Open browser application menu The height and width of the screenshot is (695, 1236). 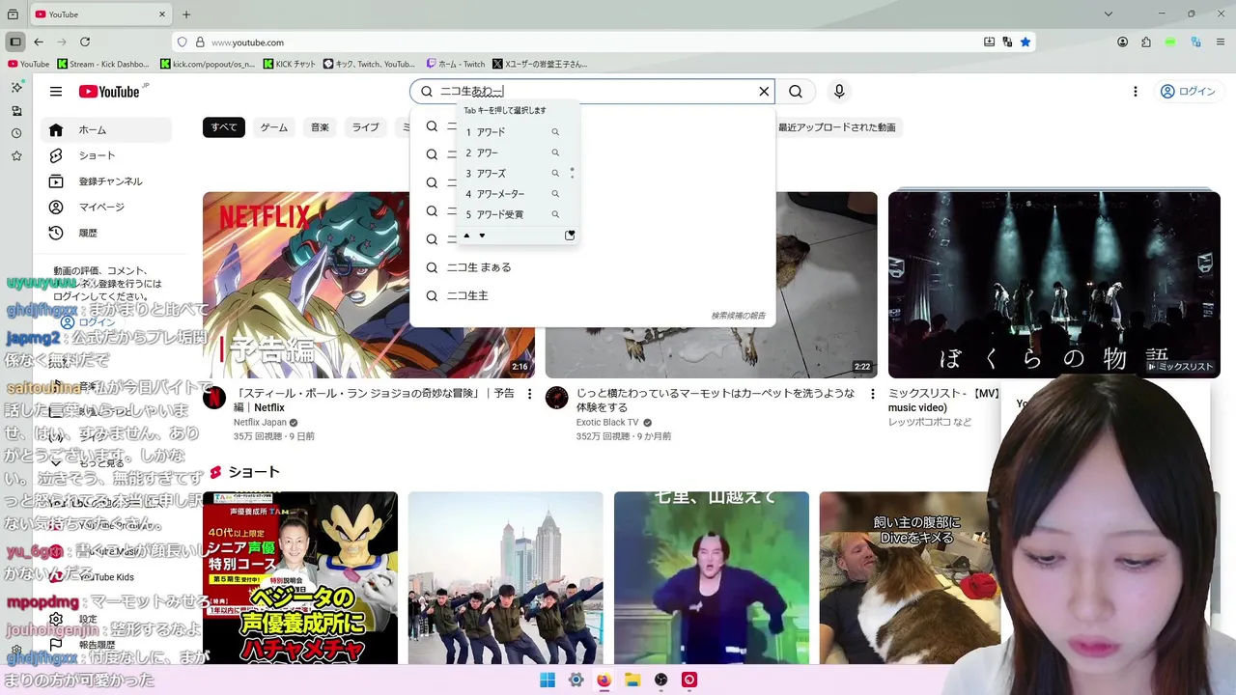tap(1221, 42)
